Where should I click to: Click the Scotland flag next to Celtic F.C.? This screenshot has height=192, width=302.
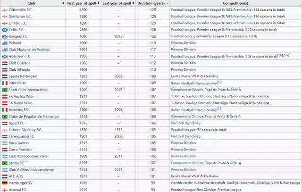tap(5, 30)
